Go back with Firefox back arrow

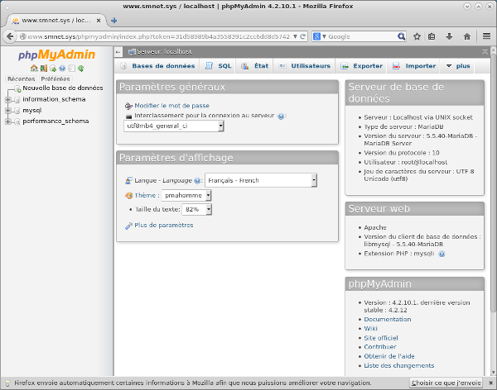pos(10,36)
